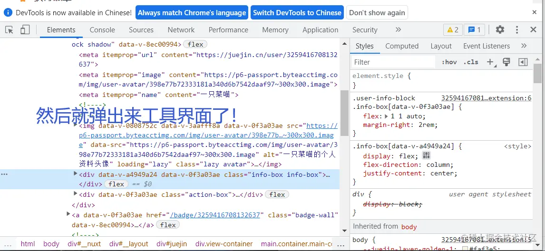Image resolution: width=545 pixels, height=251 pixels.
Task: Expand the img lazy avatar node
Action: [76, 125]
